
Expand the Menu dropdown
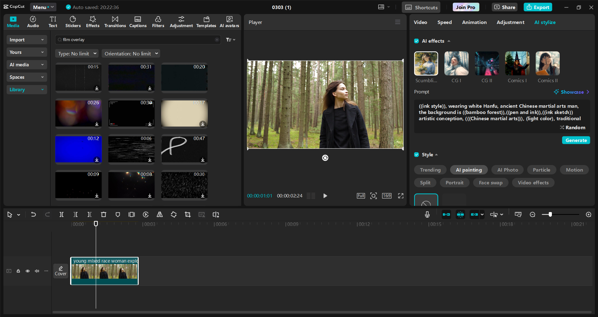coord(43,7)
